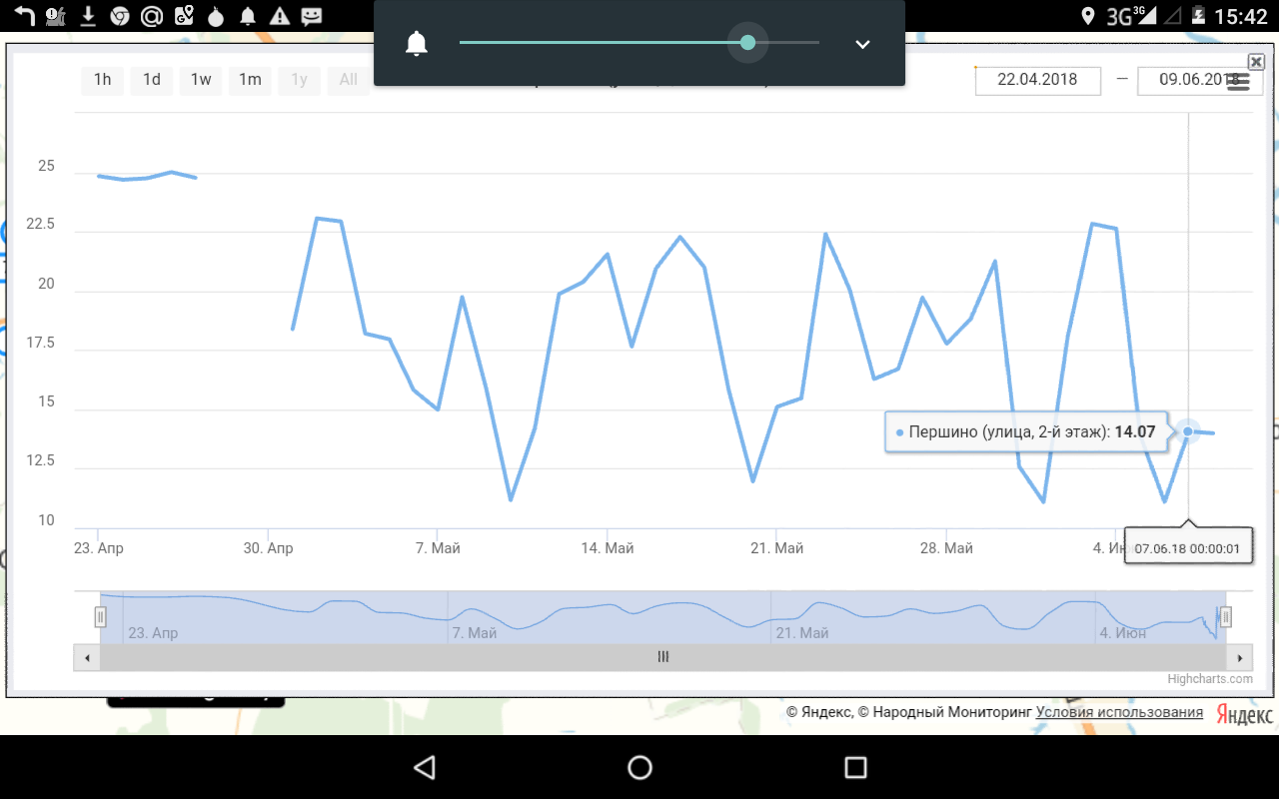
Task: Switch chart range to 1m
Action: point(250,80)
